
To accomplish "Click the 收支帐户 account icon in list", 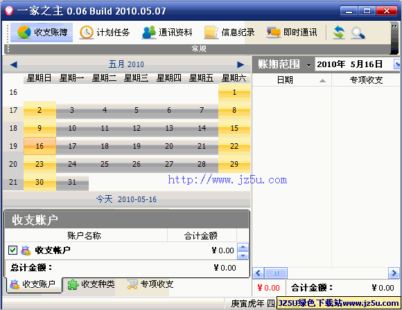I will tap(26, 250).
